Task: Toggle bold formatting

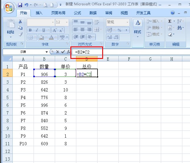Action: point(30,30)
